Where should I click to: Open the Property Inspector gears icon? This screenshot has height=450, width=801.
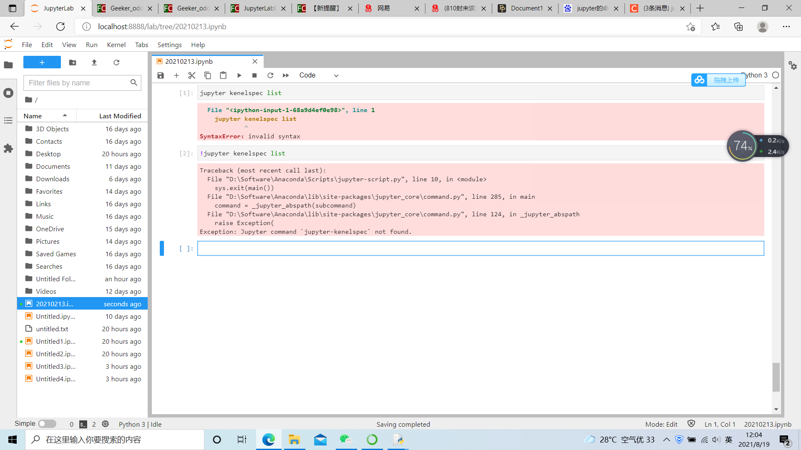[793, 65]
